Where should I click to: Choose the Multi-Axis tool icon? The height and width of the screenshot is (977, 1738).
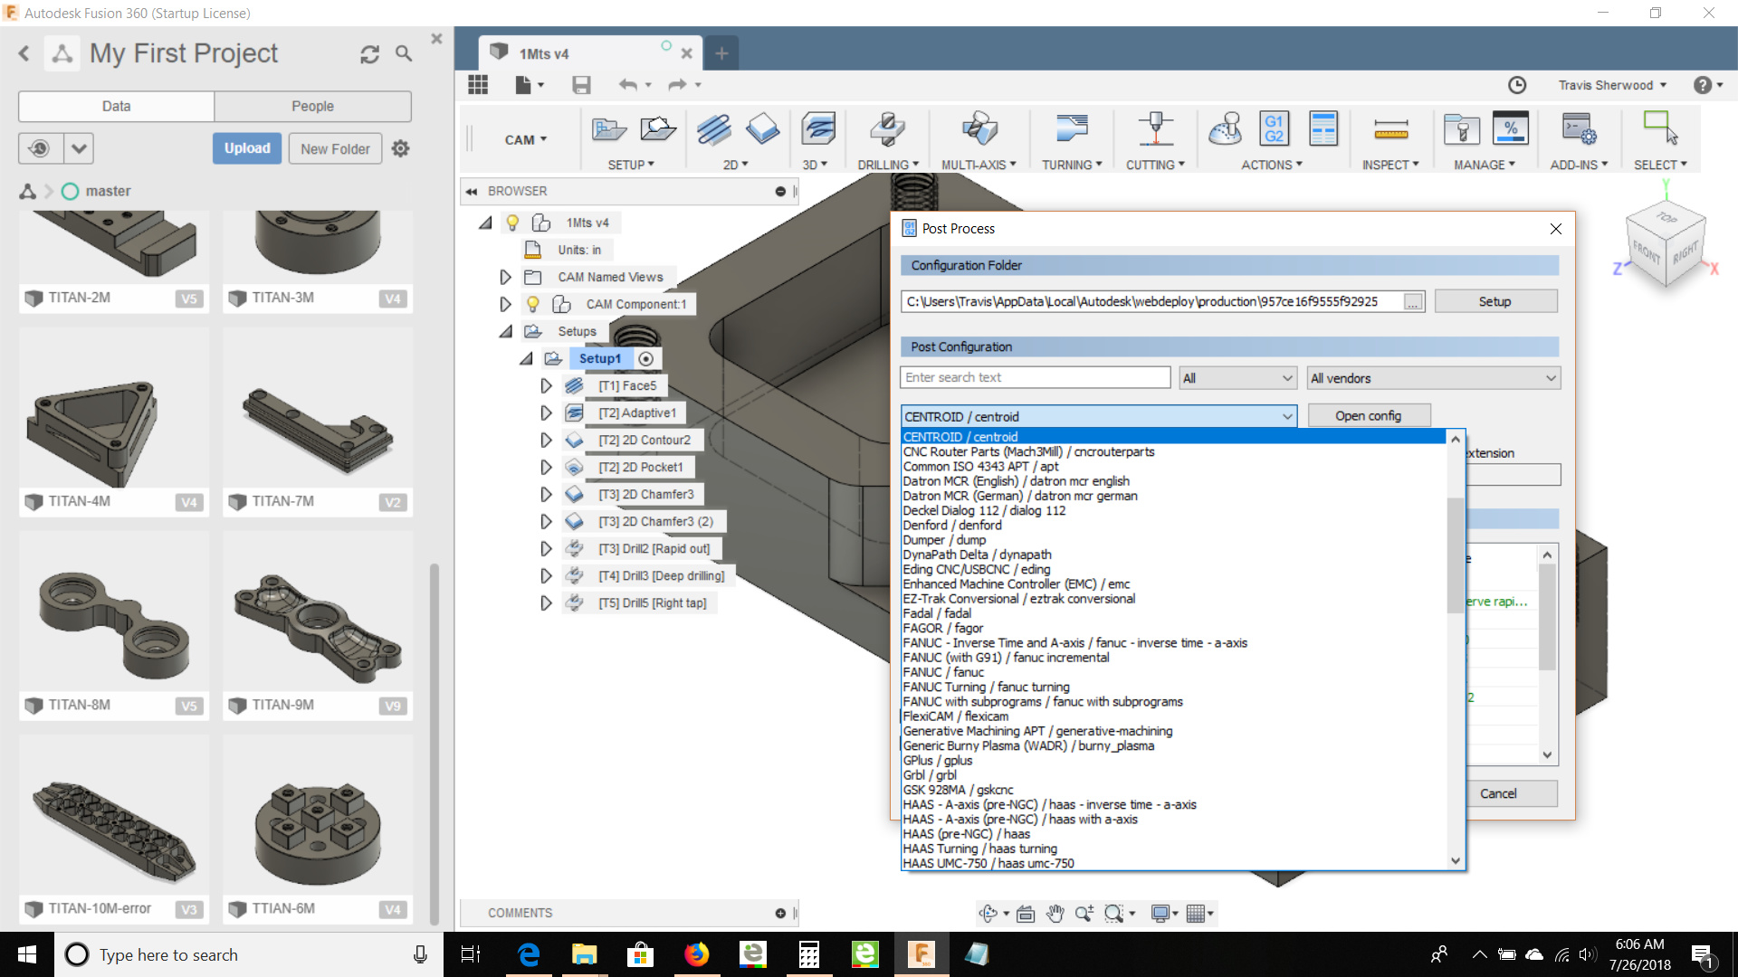979,130
